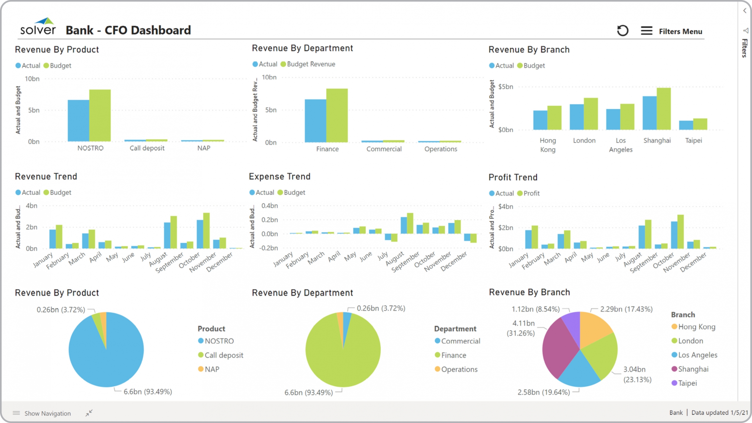752x423 pixels.
Task: Click the Filters Menu text button
Action: [x=680, y=31]
